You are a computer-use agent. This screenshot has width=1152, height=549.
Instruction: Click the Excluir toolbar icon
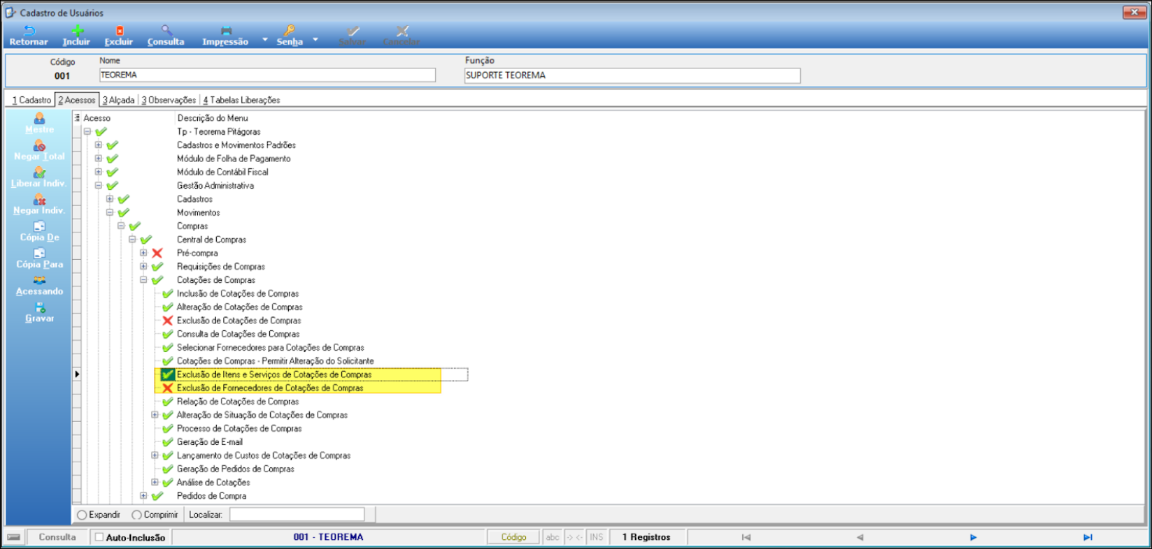[119, 31]
